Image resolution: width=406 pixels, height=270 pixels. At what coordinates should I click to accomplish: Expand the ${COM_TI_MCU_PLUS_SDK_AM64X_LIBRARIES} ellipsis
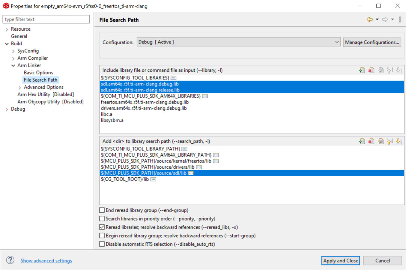click(x=205, y=96)
